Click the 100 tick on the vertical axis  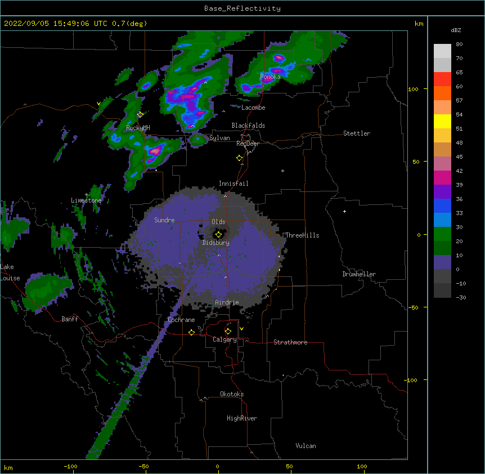[413, 89]
